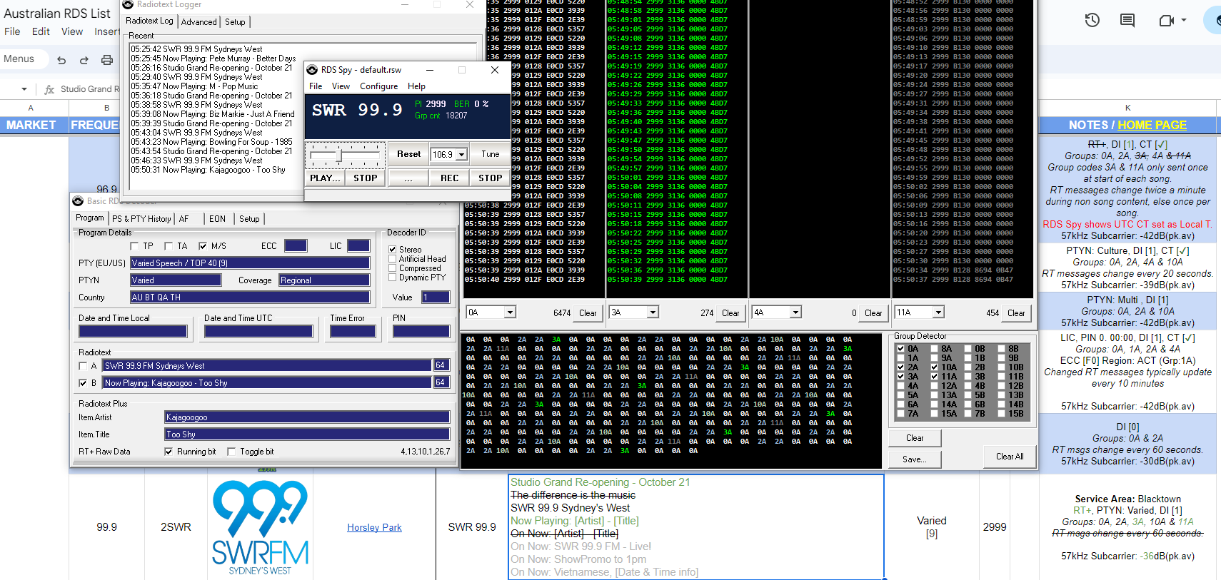Image resolution: width=1221 pixels, height=580 pixels.
Task: Open the Advanced tab in Radiotext Logger
Action: 199,22
